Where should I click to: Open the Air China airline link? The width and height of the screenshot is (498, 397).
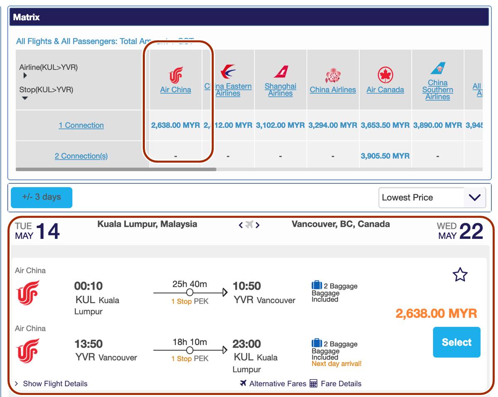176,90
